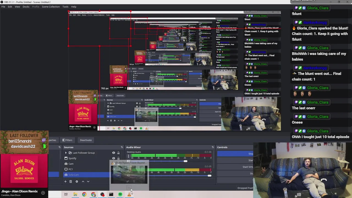Image resolution: width=352 pixels, height=198 pixels.
Task: Click the OBS preview canvas
Action: [175, 71]
